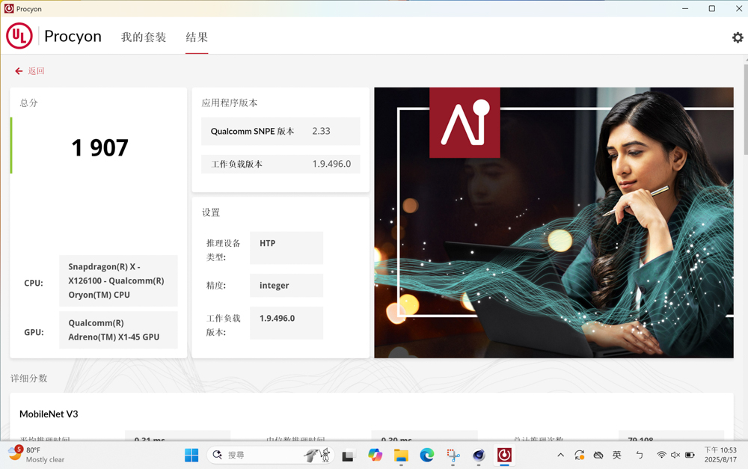Click the 应用程序版本 card title
The width and height of the screenshot is (748, 469).
coord(230,102)
